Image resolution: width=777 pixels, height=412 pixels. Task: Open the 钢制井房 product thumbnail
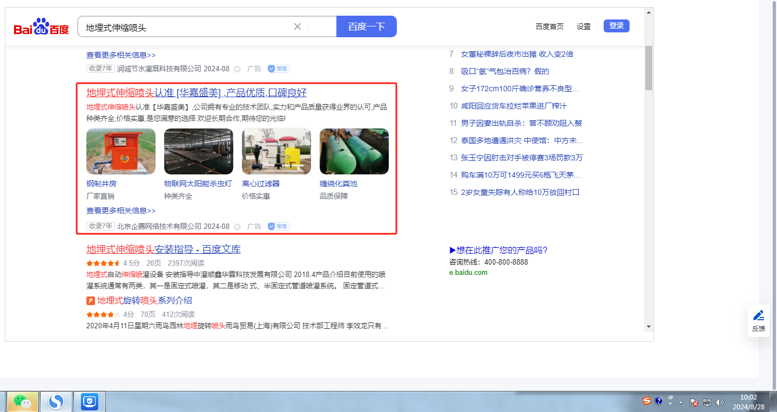(x=121, y=151)
